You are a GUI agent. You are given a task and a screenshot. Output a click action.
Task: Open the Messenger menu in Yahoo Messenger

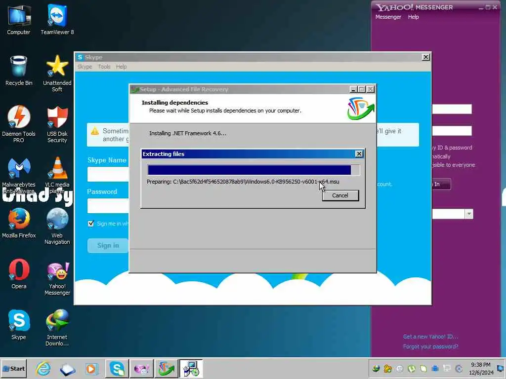coord(388,17)
